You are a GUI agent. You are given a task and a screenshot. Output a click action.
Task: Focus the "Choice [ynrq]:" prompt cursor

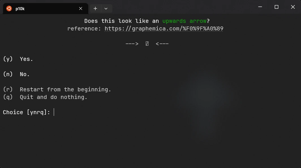(x=54, y=112)
